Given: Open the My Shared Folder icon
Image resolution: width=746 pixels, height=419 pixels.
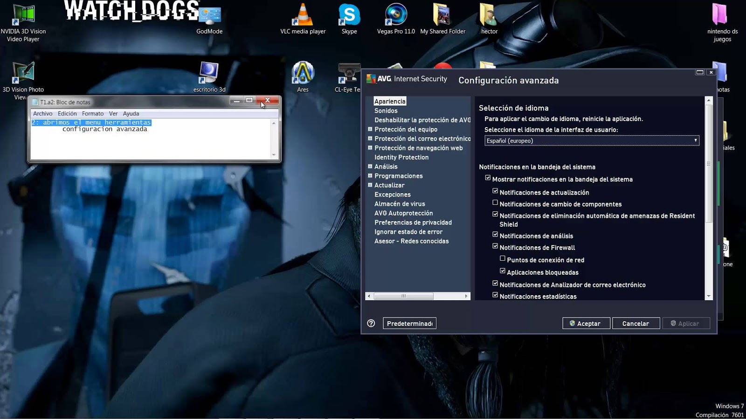Looking at the screenshot, I should click(442, 20).
